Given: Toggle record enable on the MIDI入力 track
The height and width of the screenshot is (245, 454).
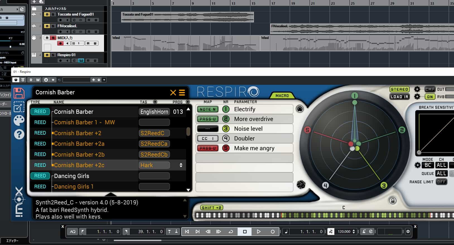Looking at the screenshot, I should click(x=61, y=43).
